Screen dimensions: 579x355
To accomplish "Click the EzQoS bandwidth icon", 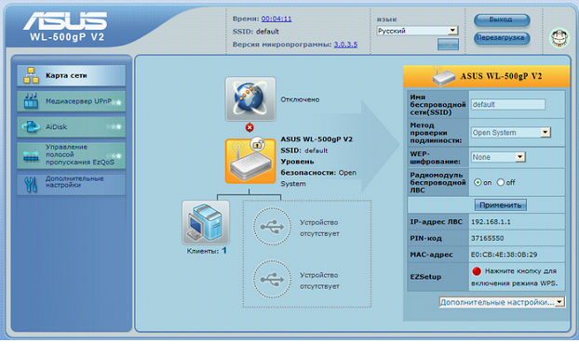I will [31, 156].
